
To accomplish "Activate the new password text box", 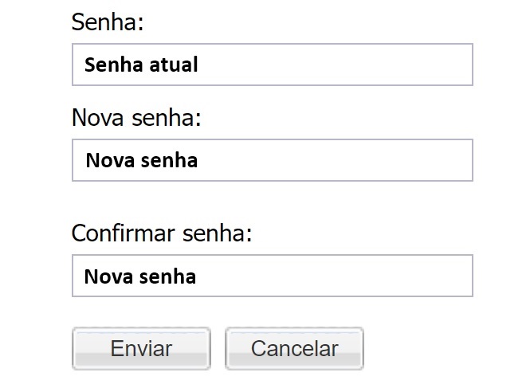I will [272, 160].
